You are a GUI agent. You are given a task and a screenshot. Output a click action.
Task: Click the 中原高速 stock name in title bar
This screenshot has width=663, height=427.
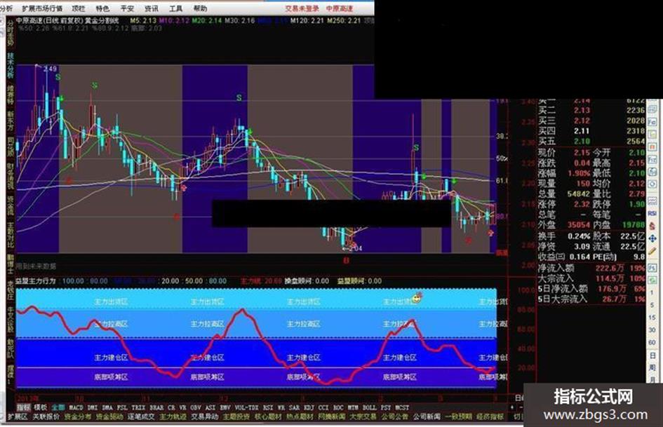click(x=340, y=8)
